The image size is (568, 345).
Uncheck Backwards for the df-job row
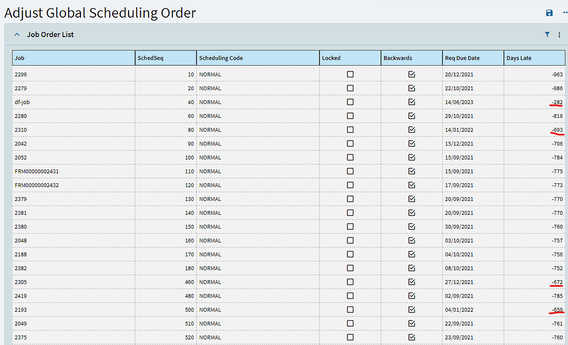(411, 102)
